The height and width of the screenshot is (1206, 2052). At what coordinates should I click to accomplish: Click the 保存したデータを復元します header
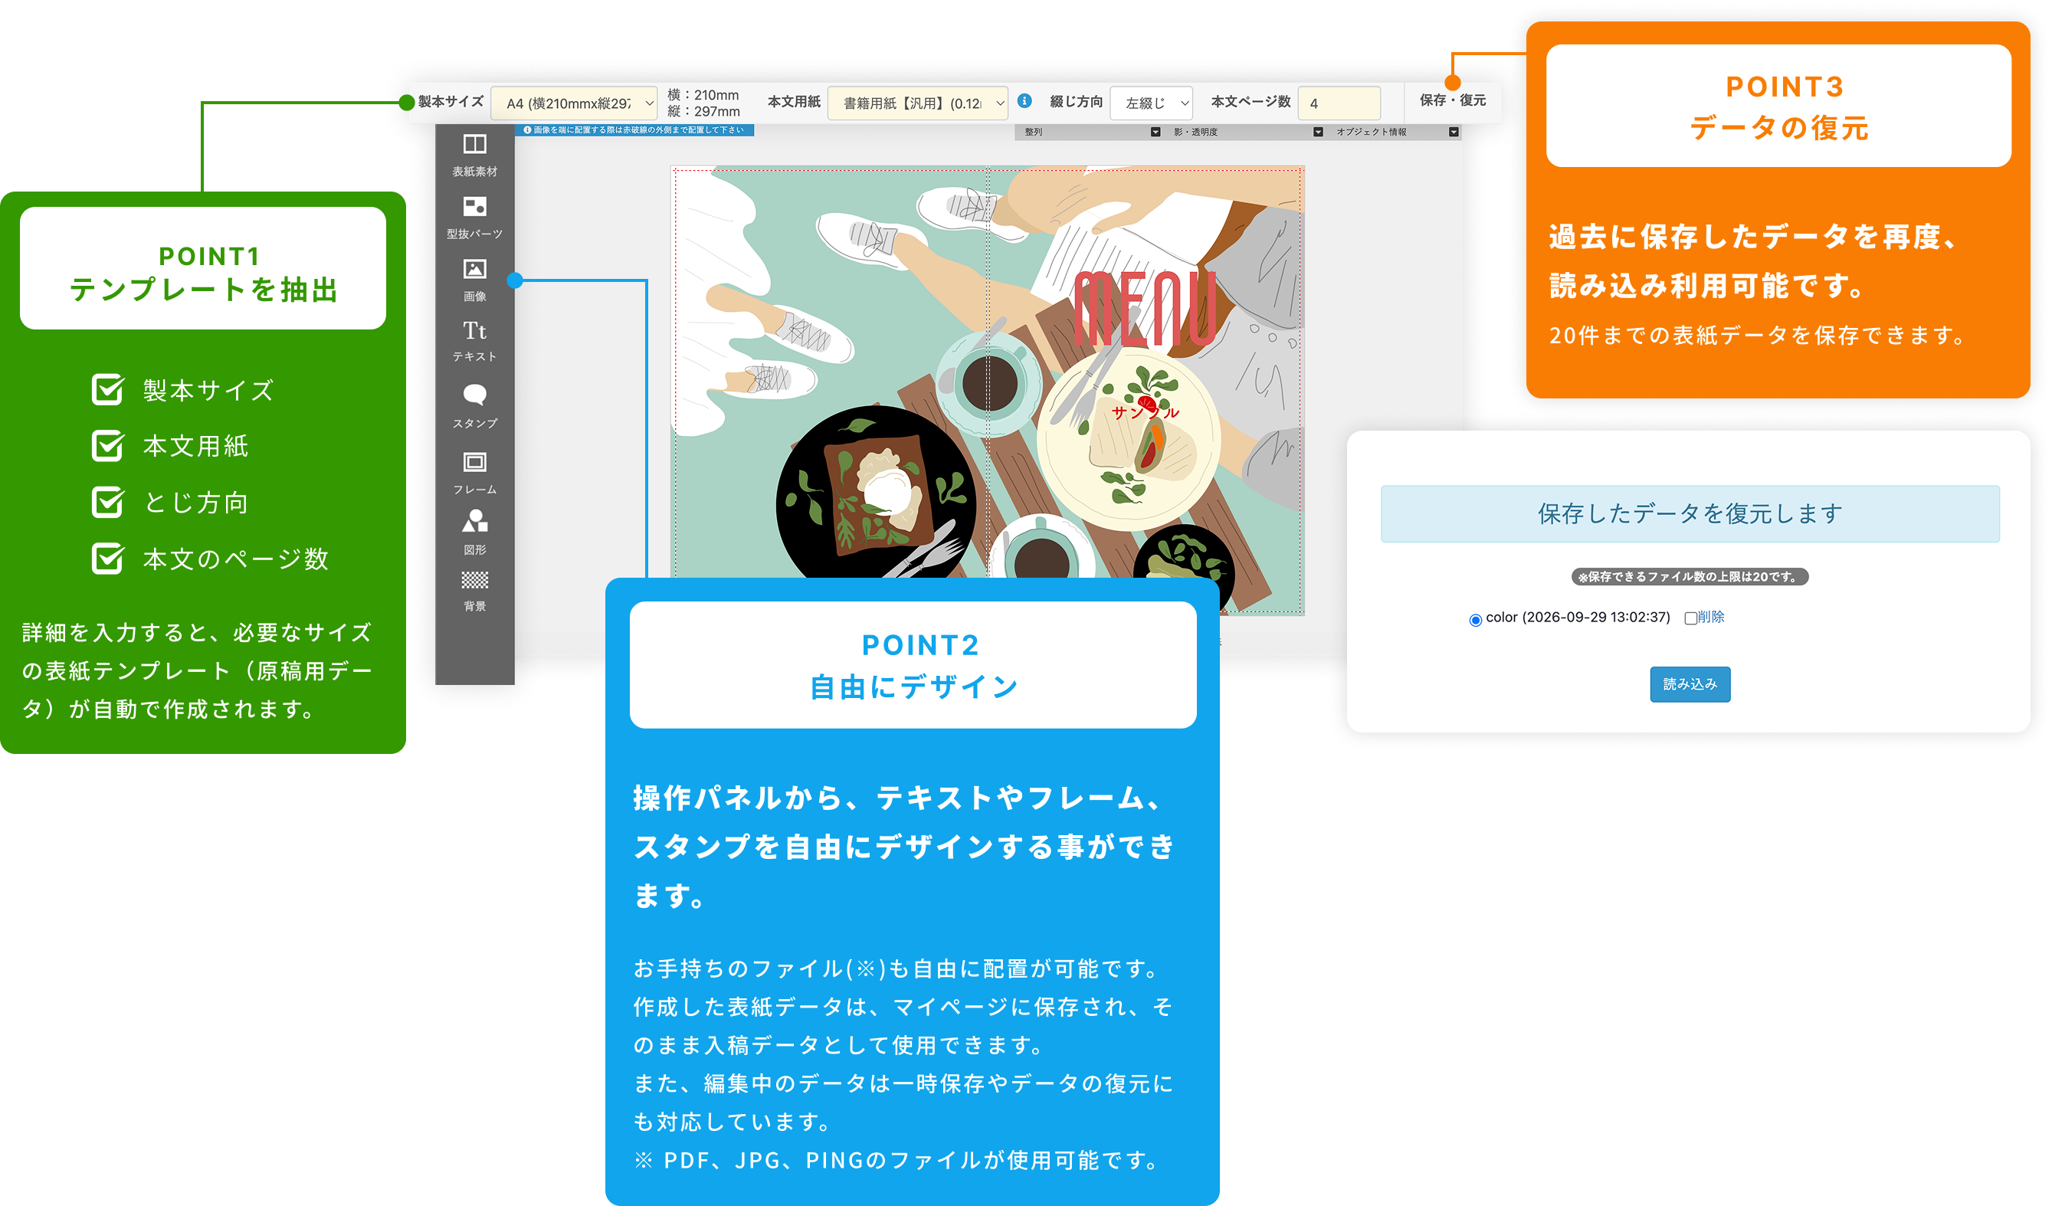(x=1690, y=514)
